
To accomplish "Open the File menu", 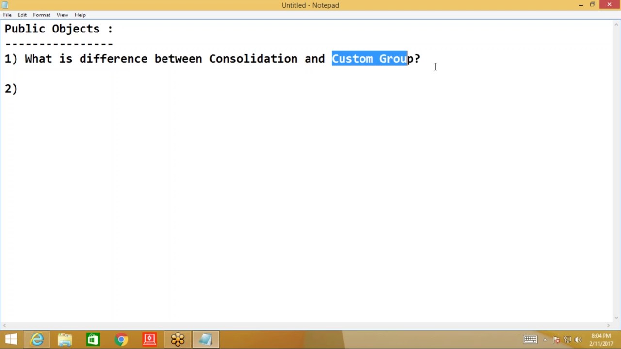I will coord(7,15).
